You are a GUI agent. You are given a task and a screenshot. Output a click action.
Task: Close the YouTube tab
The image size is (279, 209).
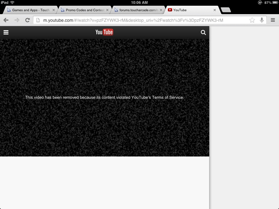(x=215, y=10)
